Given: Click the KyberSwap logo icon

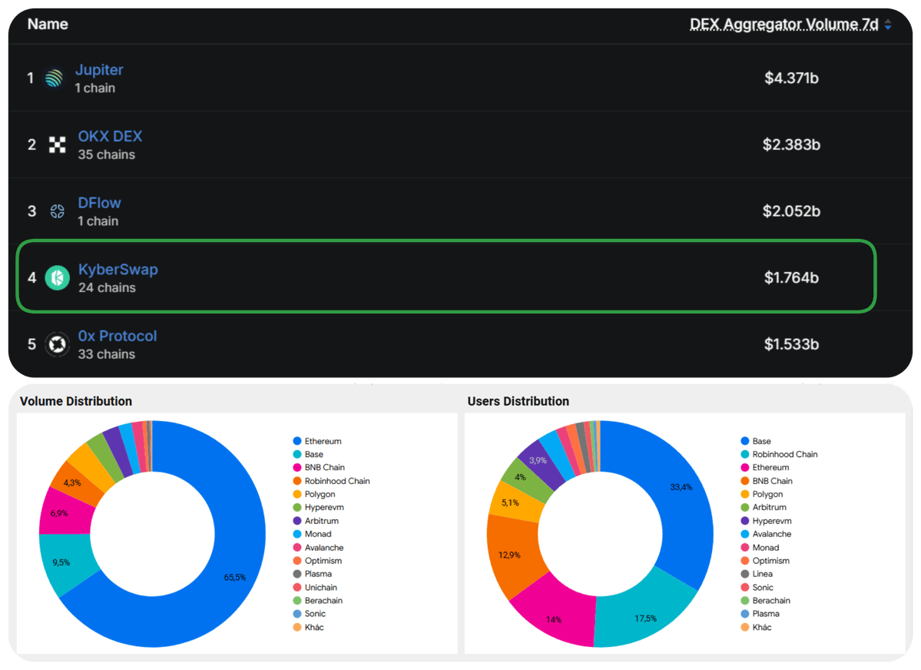Looking at the screenshot, I should pyautogui.click(x=58, y=277).
